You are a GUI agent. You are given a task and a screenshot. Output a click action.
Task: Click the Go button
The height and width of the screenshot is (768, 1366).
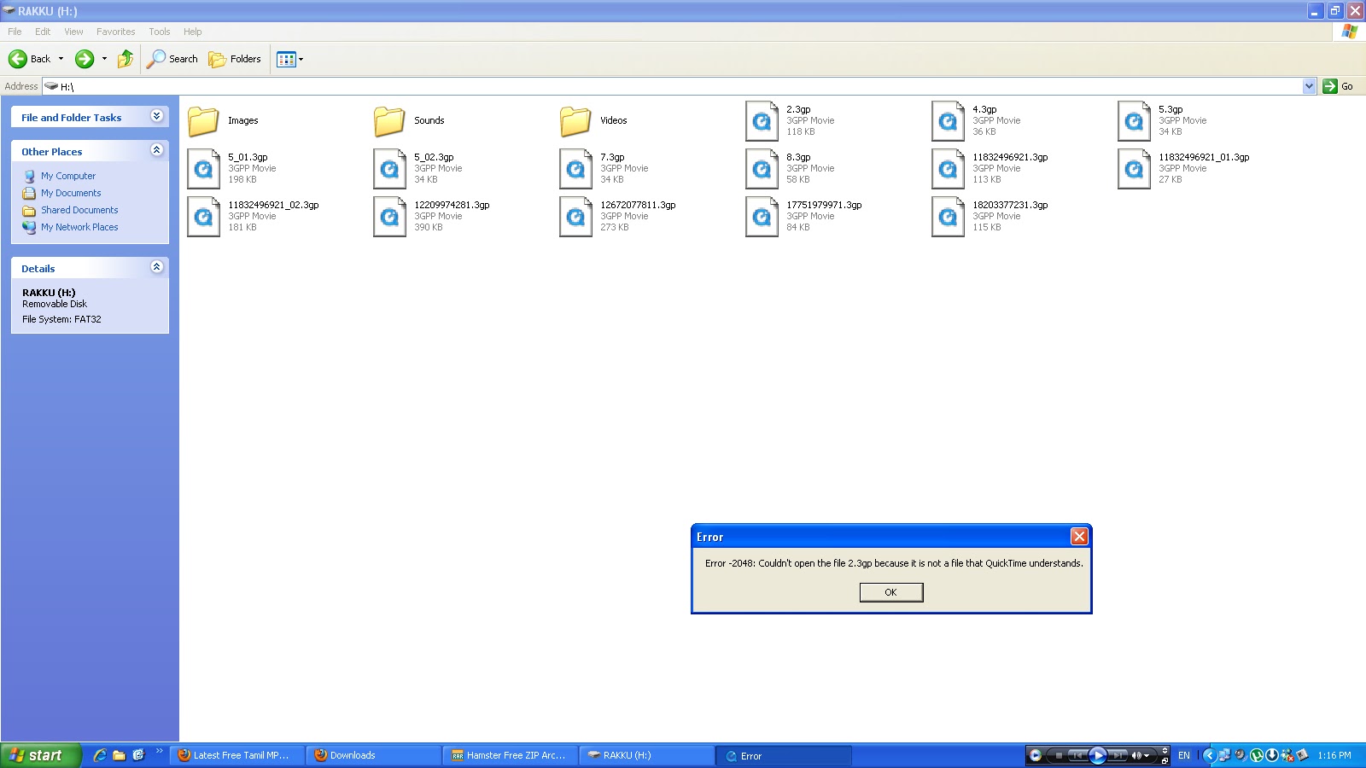tap(1338, 86)
